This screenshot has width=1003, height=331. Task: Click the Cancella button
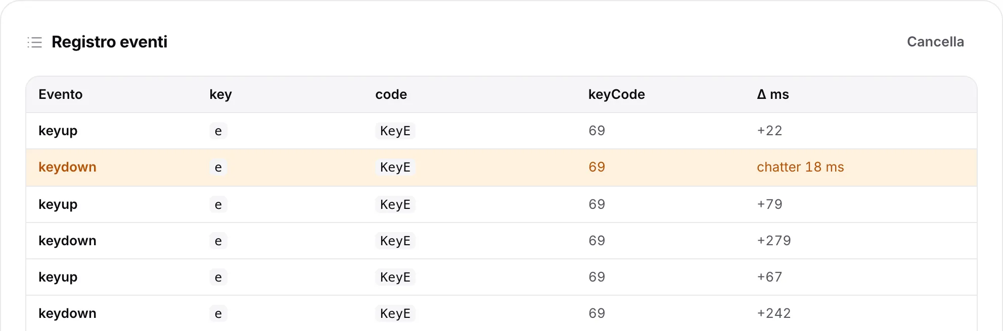(x=935, y=42)
